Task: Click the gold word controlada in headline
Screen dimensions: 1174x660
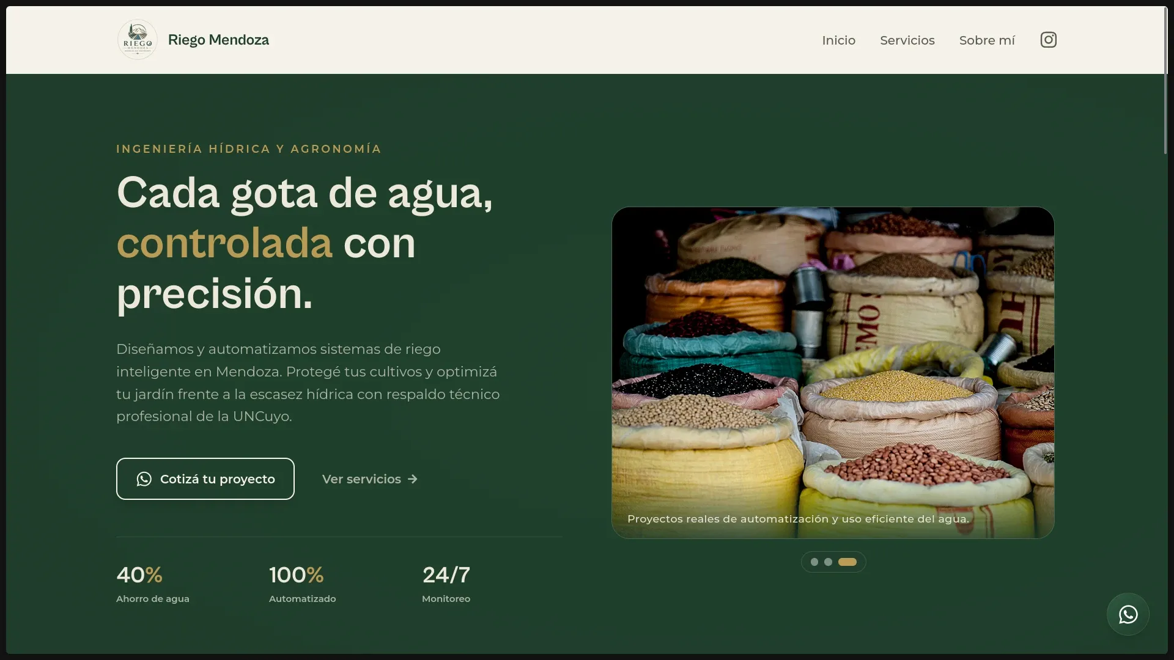Action: [224, 243]
